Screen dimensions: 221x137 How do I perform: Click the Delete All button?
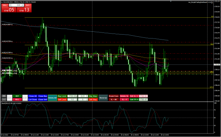coord(52,98)
